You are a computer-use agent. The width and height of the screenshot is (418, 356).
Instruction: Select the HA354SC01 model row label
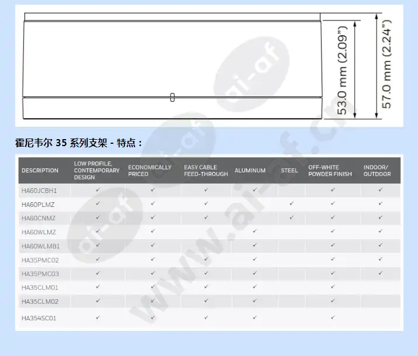(x=39, y=318)
